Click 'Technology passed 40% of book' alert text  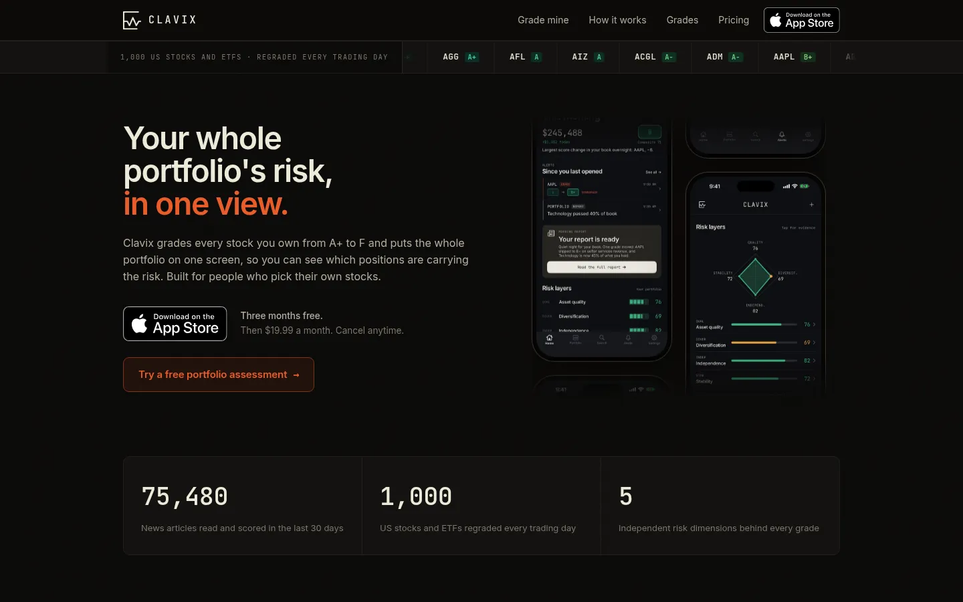[x=582, y=214]
